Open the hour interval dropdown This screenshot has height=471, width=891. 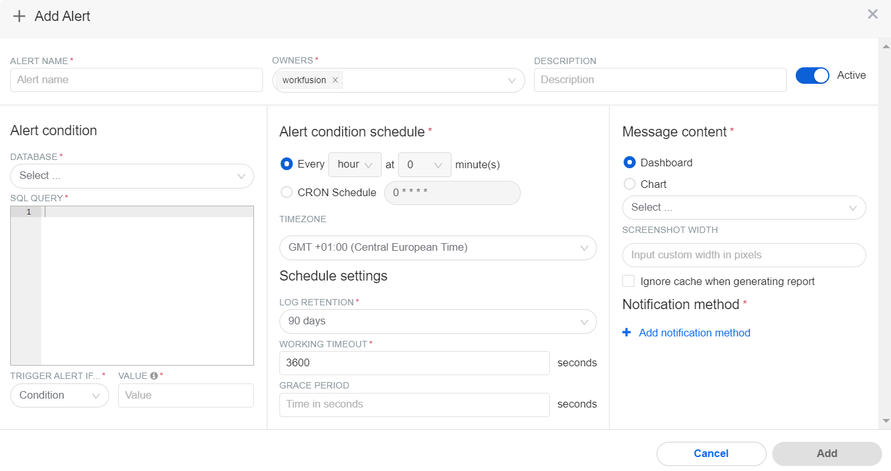pyautogui.click(x=355, y=164)
